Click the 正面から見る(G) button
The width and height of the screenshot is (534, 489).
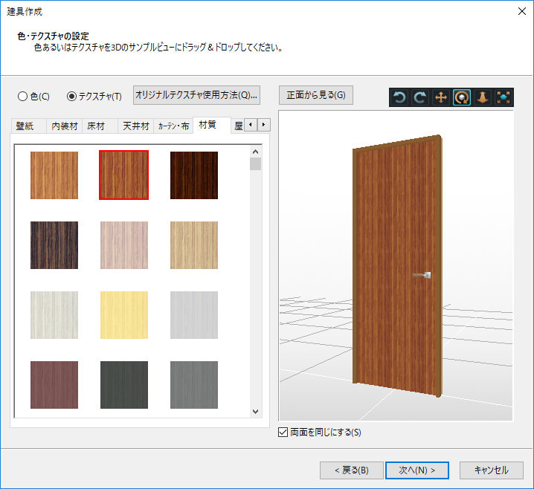pos(316,95)
